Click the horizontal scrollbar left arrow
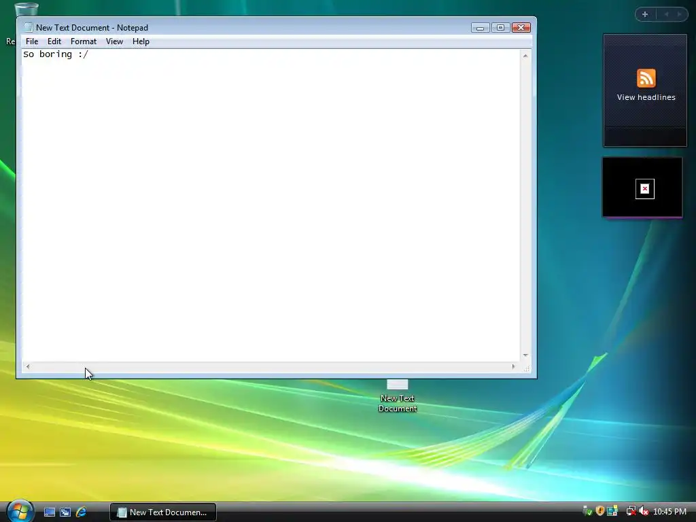Image resolution: width=696 pixels, height=522 pixels. [28, 366]
